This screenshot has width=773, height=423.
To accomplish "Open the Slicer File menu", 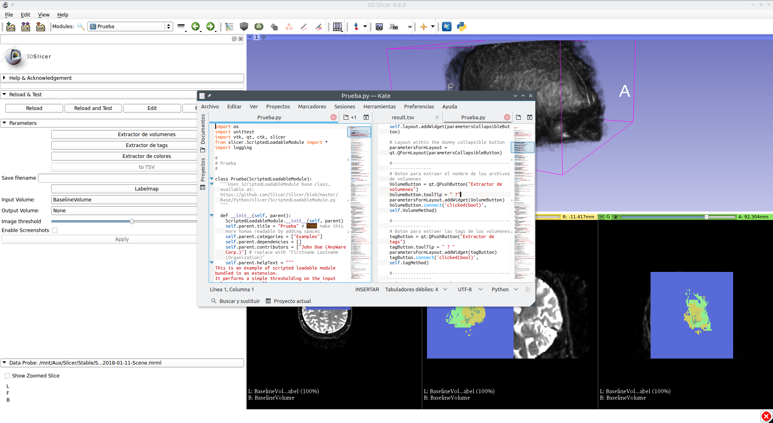I will (9, 15).
